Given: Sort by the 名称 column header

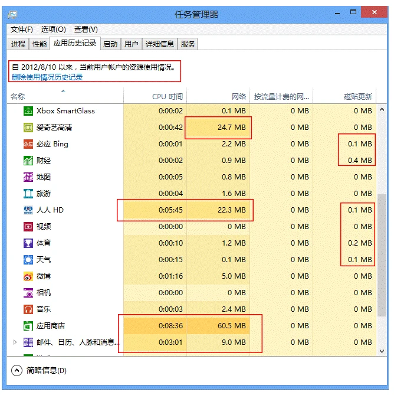Looking at the screenshot, I should [x=65, y=96].
